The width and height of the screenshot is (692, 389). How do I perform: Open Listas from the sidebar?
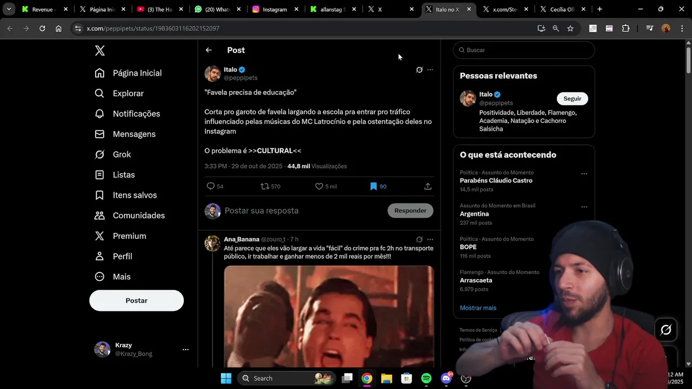[115, 175]
